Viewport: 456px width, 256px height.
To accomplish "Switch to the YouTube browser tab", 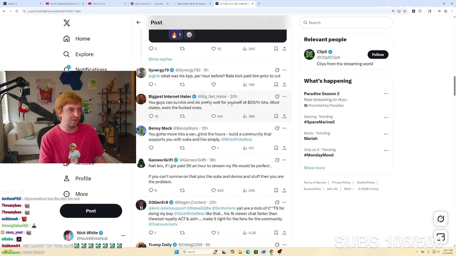I will (x=106, y=4).
